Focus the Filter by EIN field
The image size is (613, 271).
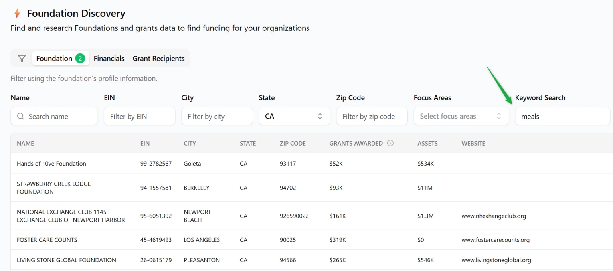pyautogui.click(x=139, y=116)
